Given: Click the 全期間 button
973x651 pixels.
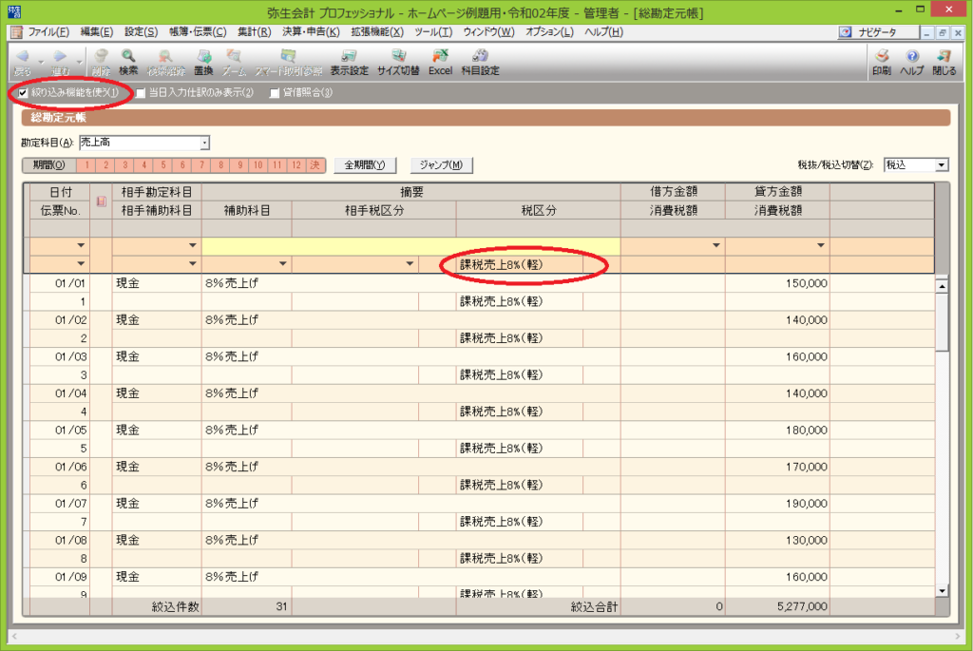Looking at the screenshot, I should pos(365,164).
